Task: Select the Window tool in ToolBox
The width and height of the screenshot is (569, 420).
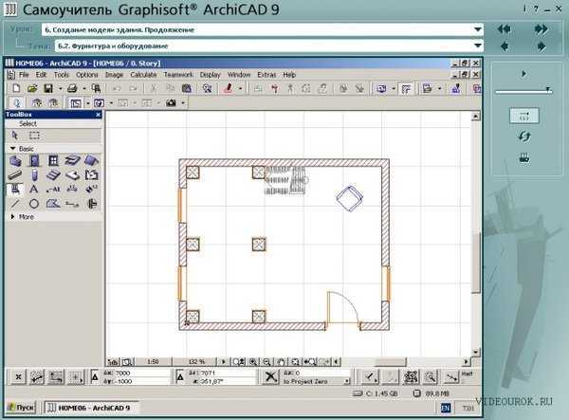Action: pos(53,160)
